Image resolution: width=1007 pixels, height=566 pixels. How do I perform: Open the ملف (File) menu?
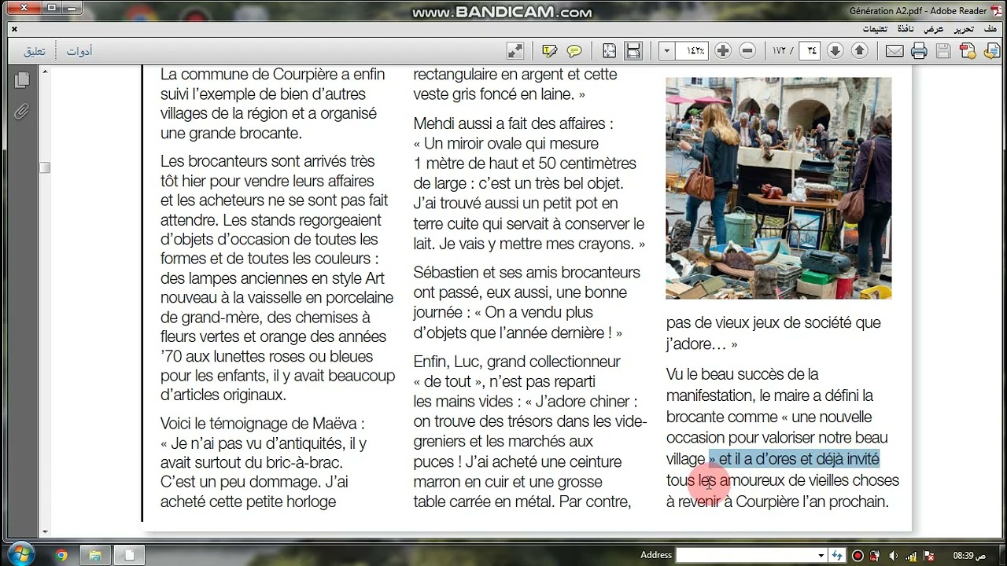[989, 28]
